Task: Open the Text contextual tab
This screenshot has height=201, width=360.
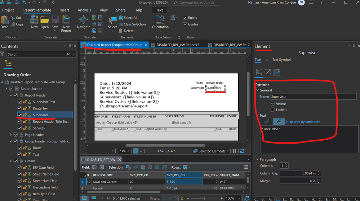Action: coord(159,10)
